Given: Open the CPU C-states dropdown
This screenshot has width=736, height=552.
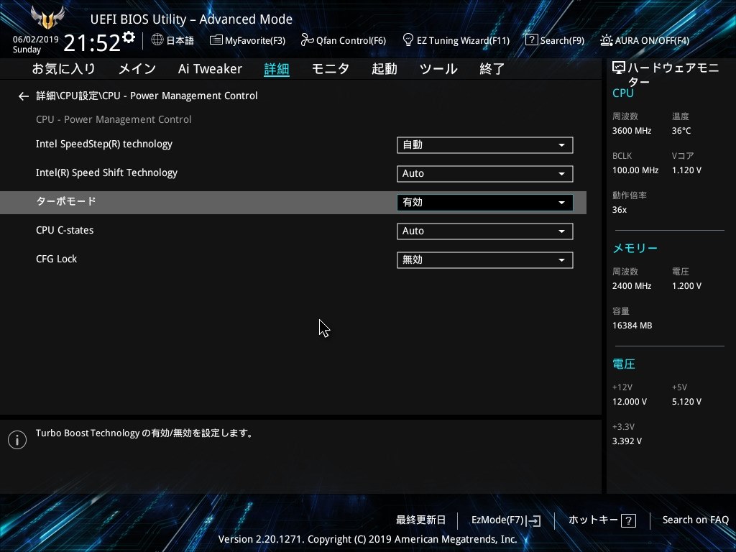Looking at the screenshot, I should [x=484, y=231].
